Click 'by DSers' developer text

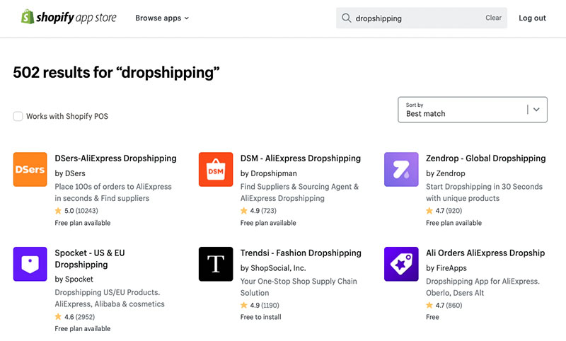pyautogui.click(x=70, y=173)
